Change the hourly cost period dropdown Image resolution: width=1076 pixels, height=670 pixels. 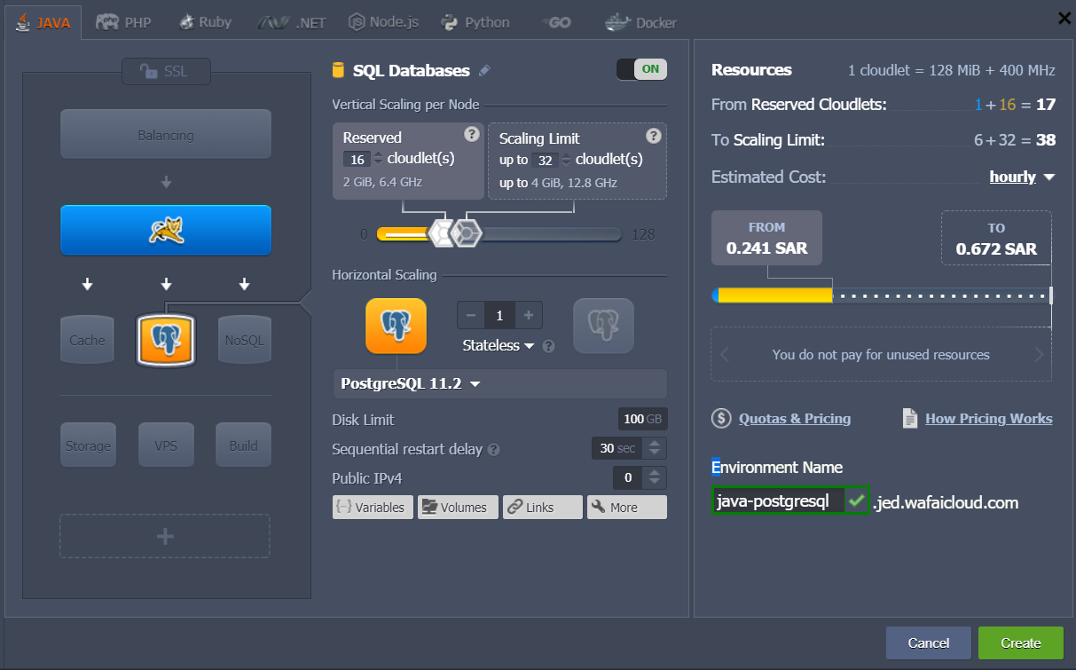coord(1022,177)
